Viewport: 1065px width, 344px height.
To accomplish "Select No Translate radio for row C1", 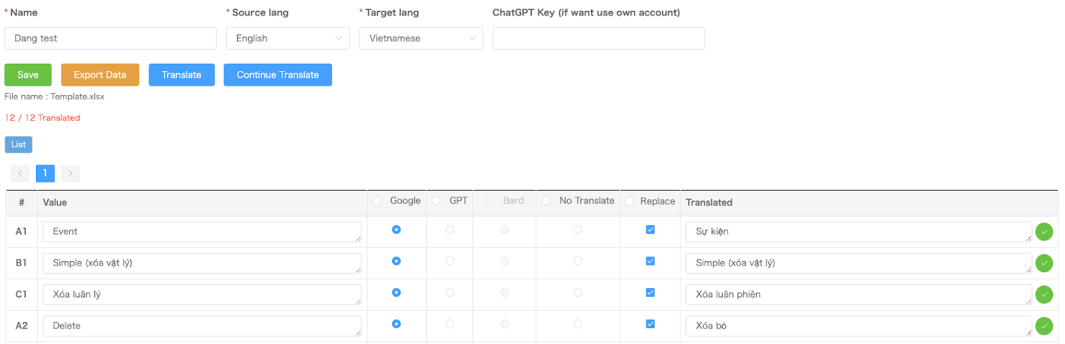I will (578, 292).
